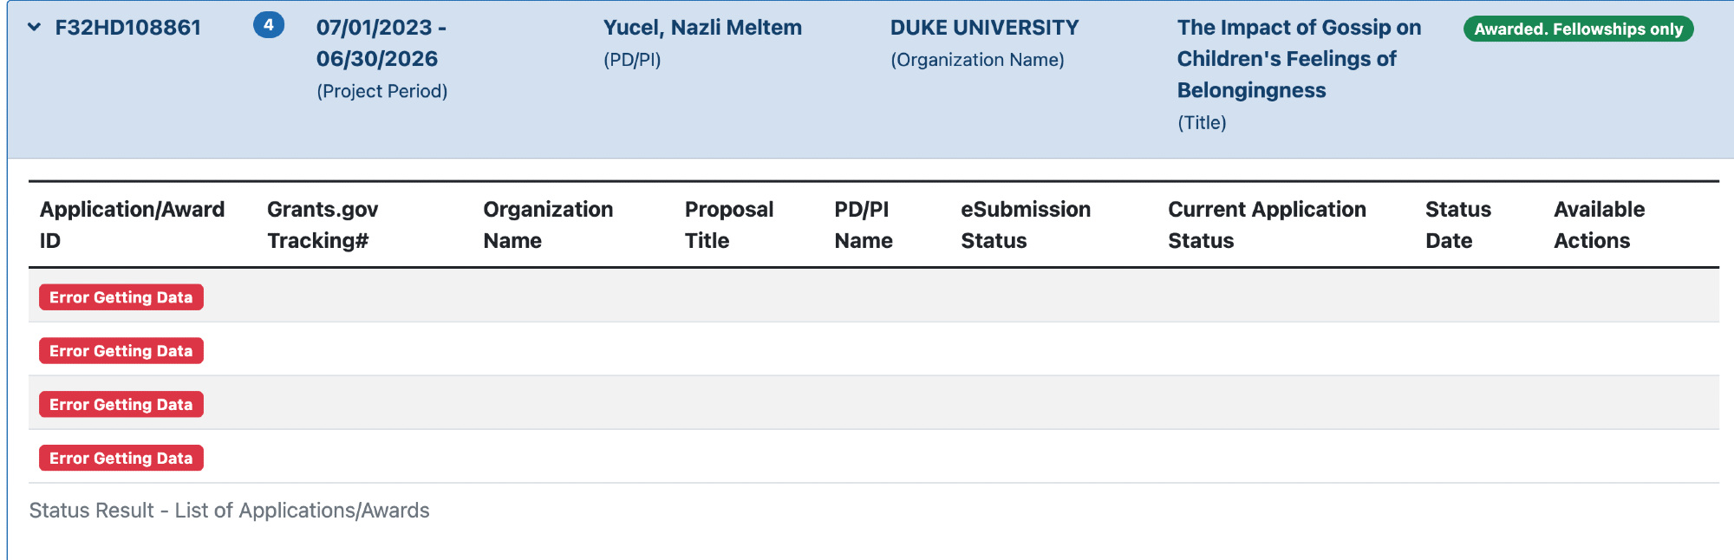Click the first Error Getting Data badge
The width and height of the screenshot is (1734, 560).
(121, 297)
